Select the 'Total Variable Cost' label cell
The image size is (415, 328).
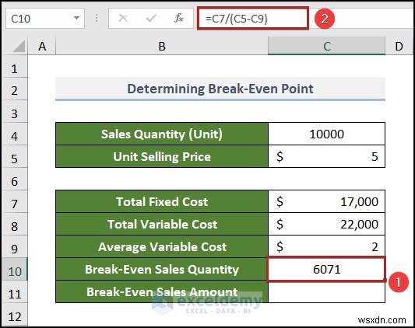pos(162,224)
